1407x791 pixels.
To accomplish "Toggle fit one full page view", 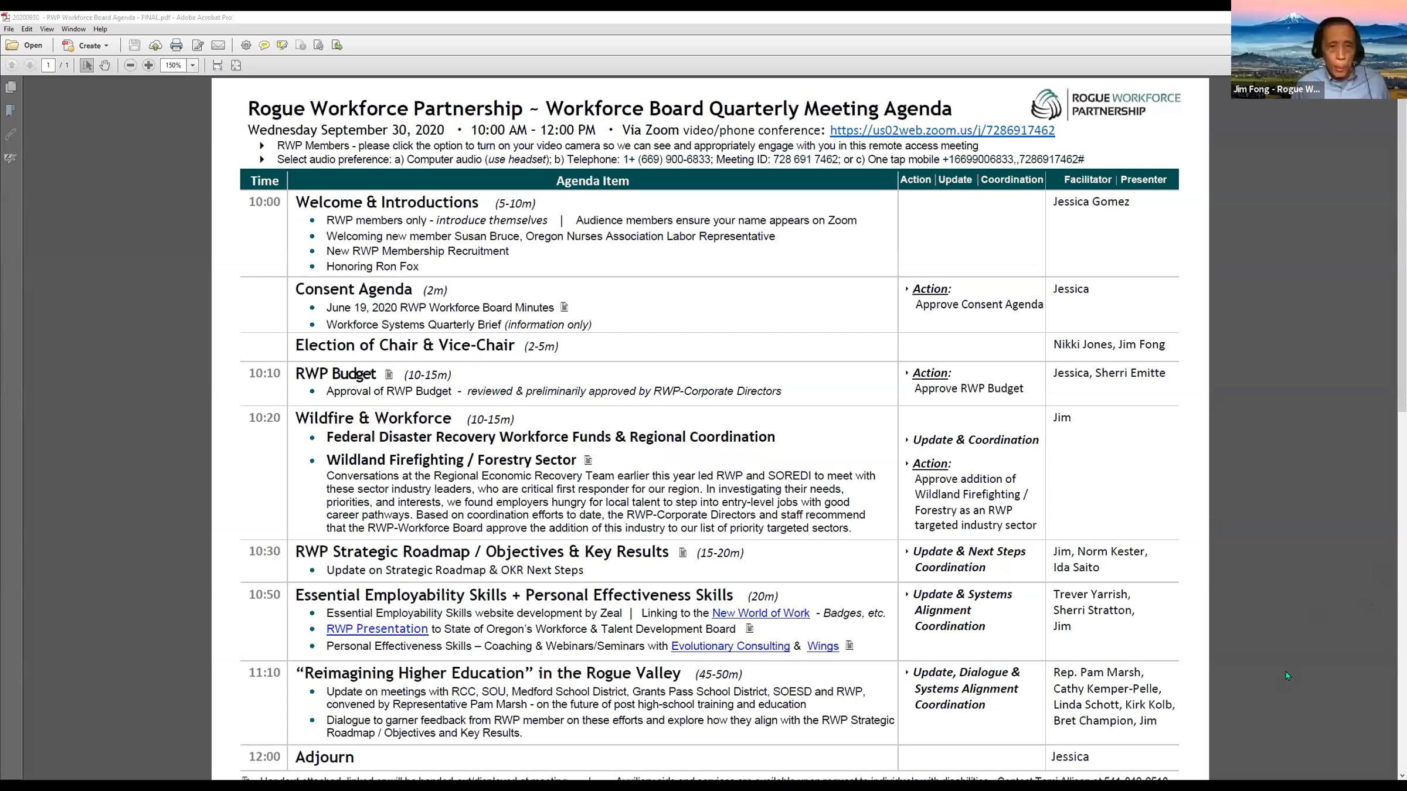I will point(236,65).
